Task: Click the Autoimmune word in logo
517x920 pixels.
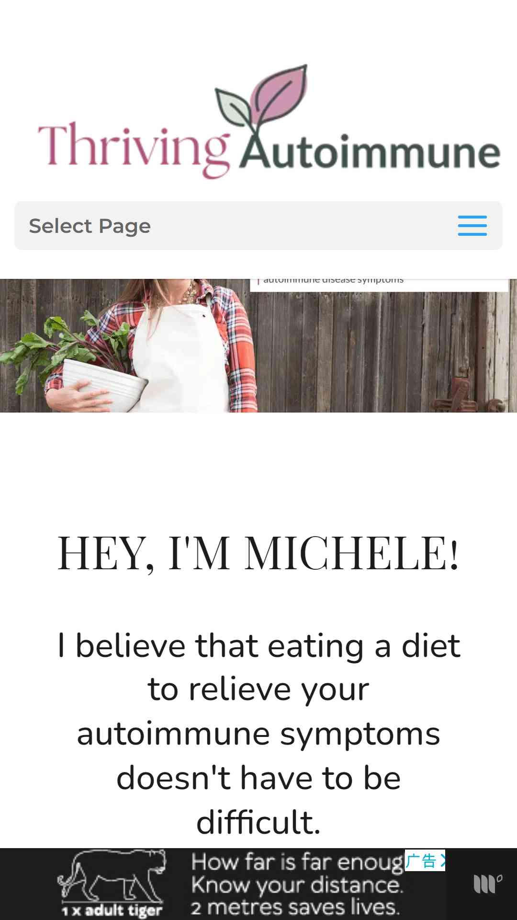Action: [x=370, y=151]
